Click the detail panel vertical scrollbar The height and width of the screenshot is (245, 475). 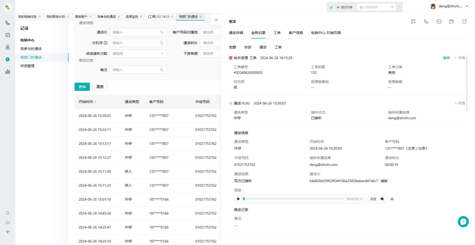(466, 83)
